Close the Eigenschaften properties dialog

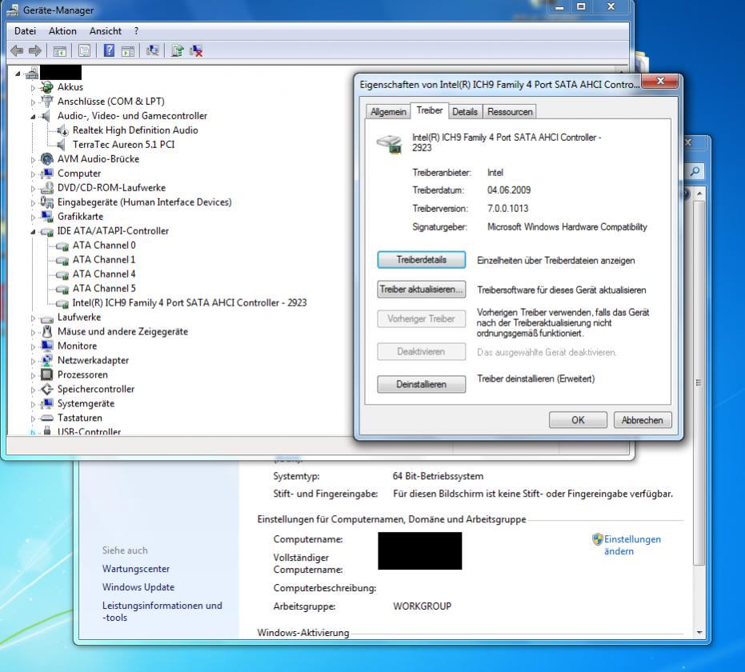point(660,82)
